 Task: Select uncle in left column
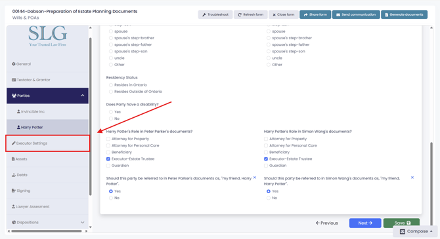tap(111, 58)
